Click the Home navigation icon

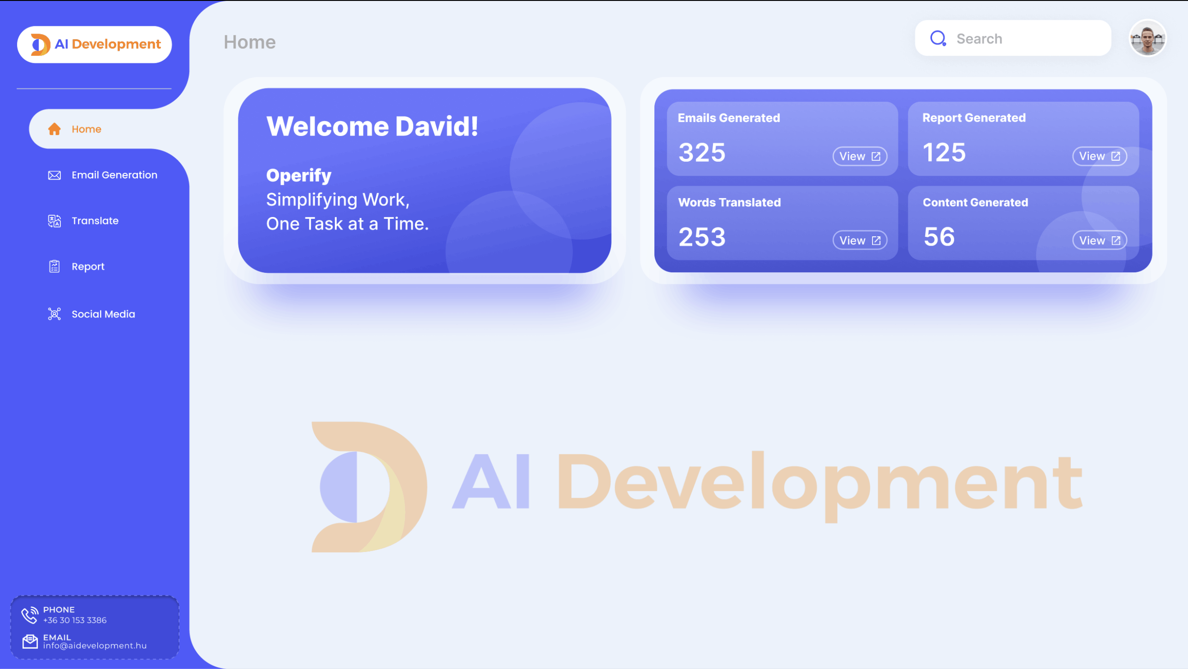55,128
